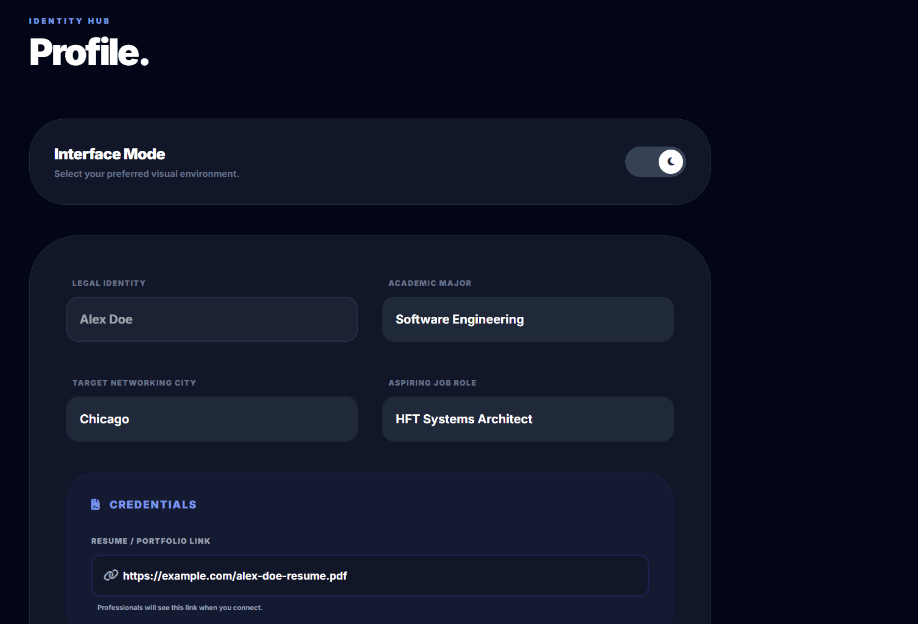Select the Legal Identity field showing Alex Doe
The width and height of the screenshot is (918, 624).
click(x=211, y=319)
